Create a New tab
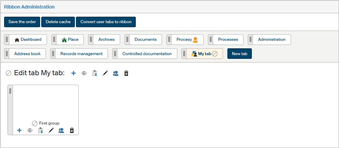The height and width of the screenshot is (148, 339). 239,54
